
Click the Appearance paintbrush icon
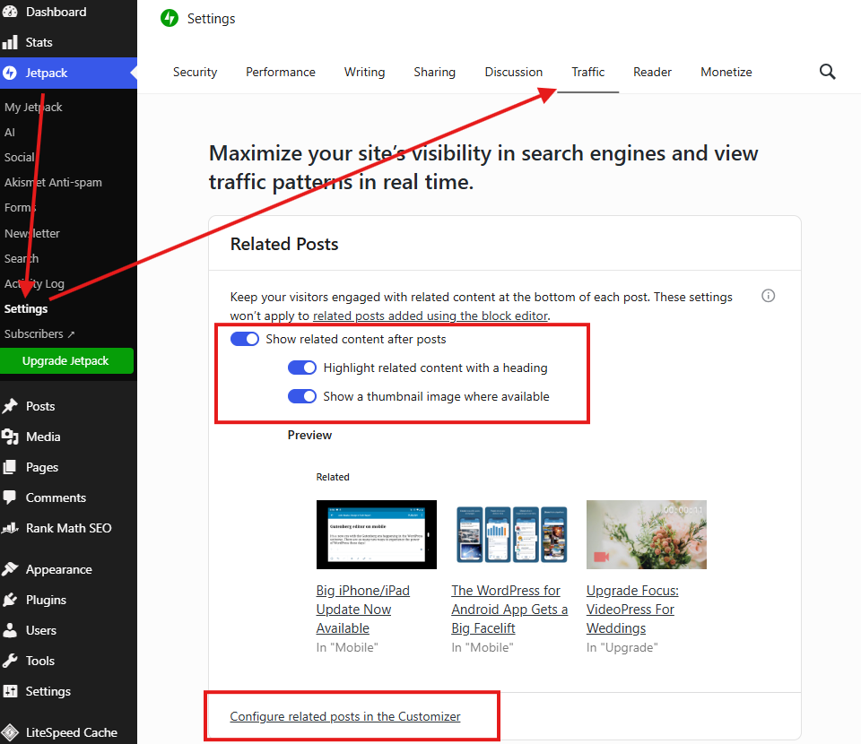[x=9, y=569]
